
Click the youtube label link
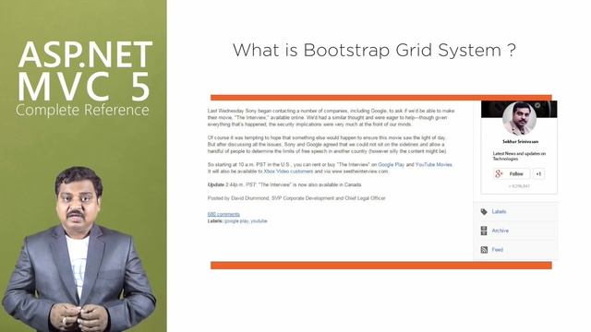click(259, 221)
